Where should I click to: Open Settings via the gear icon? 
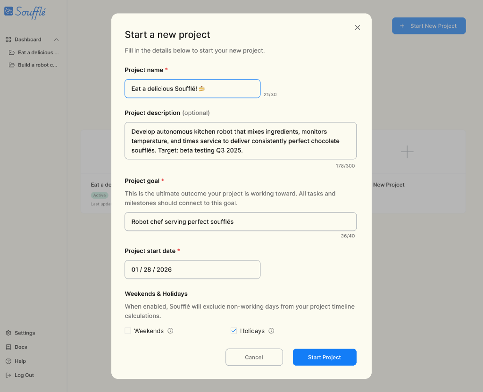(x=8, y=333)
